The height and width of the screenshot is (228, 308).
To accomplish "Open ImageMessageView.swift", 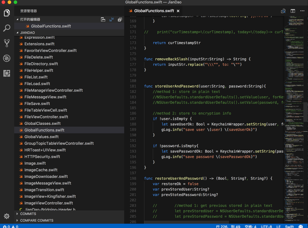I will [69, 183].
